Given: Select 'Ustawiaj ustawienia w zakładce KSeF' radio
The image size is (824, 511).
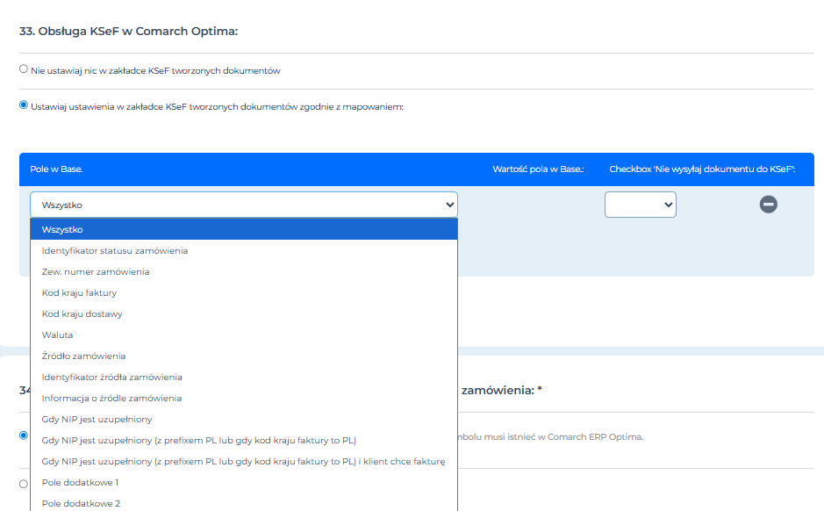Looking at the screenshot, I should [x=24, y=105].
